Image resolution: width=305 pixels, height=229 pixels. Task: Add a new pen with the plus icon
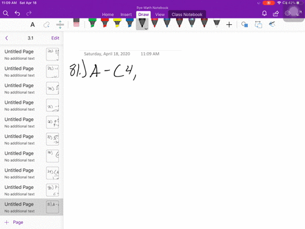tap(229, 25)
